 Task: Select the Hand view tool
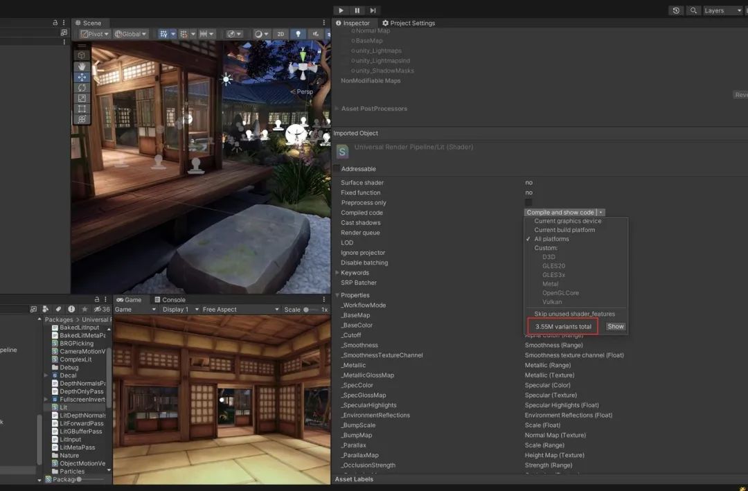[82, 66]
